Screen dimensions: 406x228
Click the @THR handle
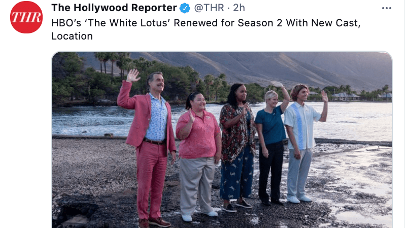209,8
